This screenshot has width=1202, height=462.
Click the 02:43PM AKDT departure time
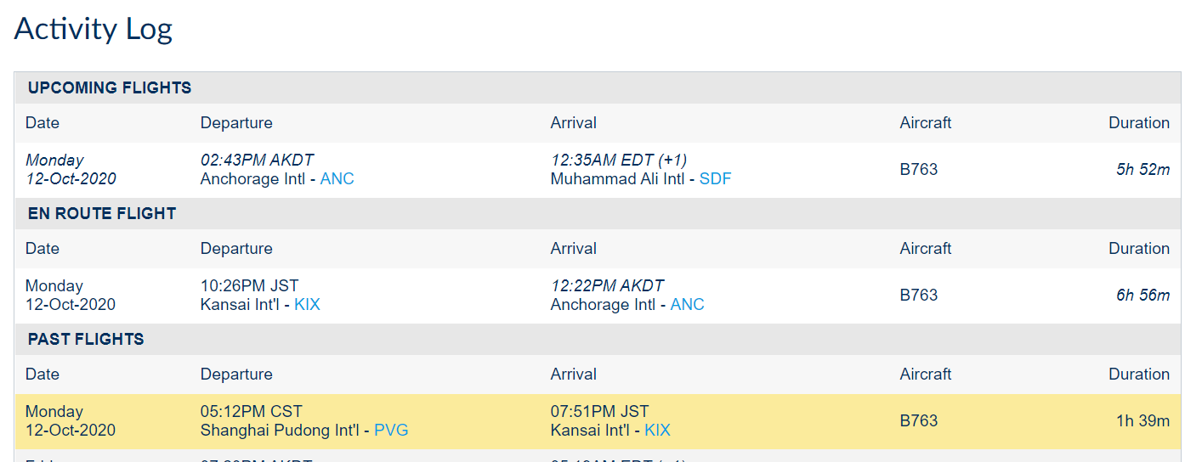(257, 161)
